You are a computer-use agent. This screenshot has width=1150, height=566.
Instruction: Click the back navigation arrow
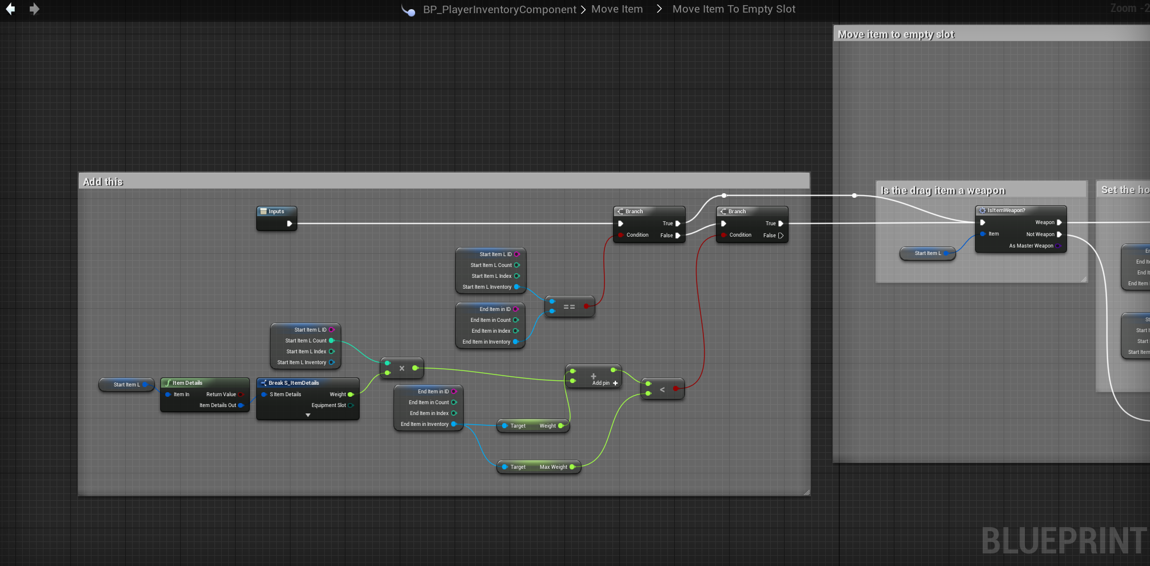coord(10,9)
